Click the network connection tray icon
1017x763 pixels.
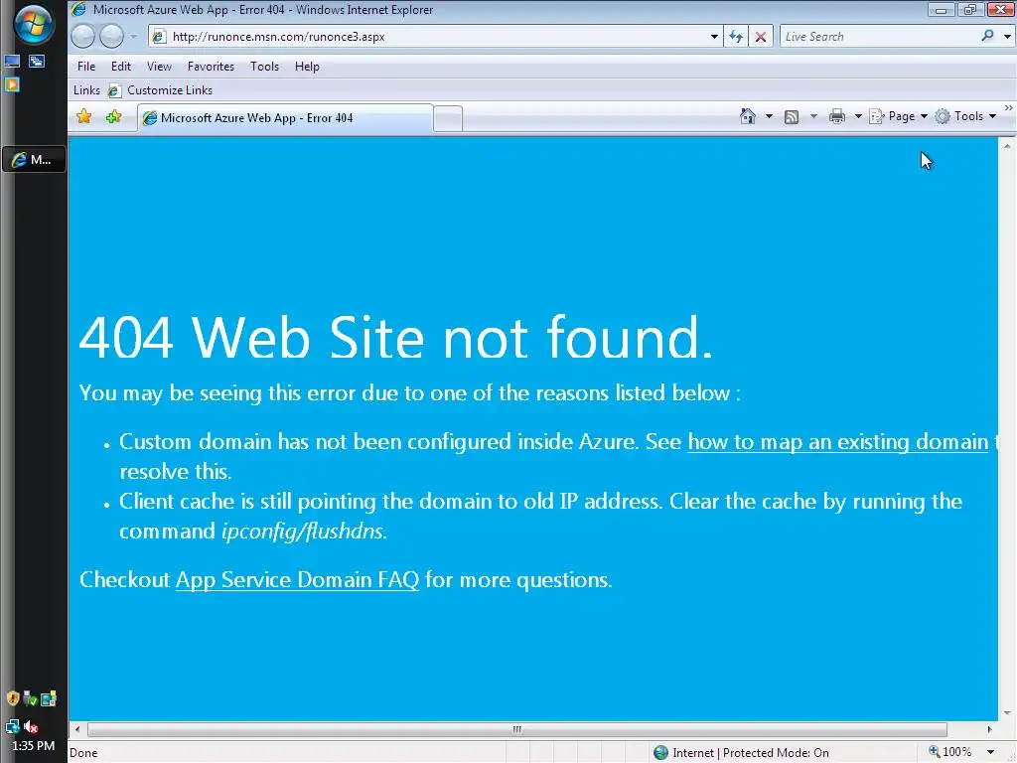click(12, 726)
